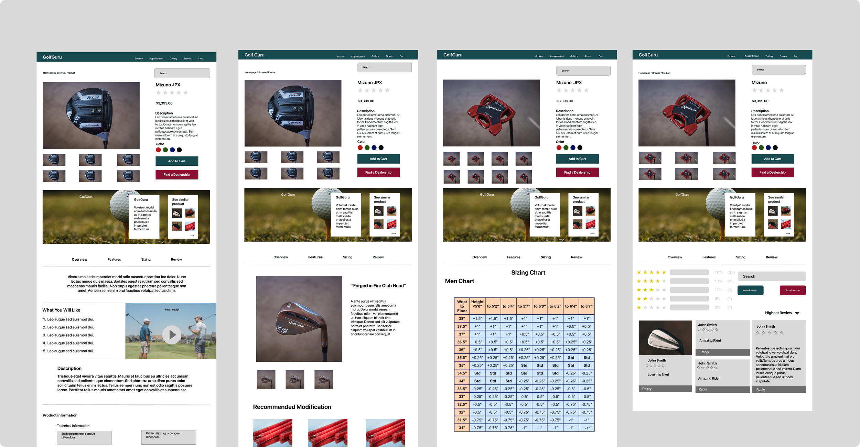
Task: Click the five gold stars rating row
Action: pyautogui.click(x=651, y=272)
